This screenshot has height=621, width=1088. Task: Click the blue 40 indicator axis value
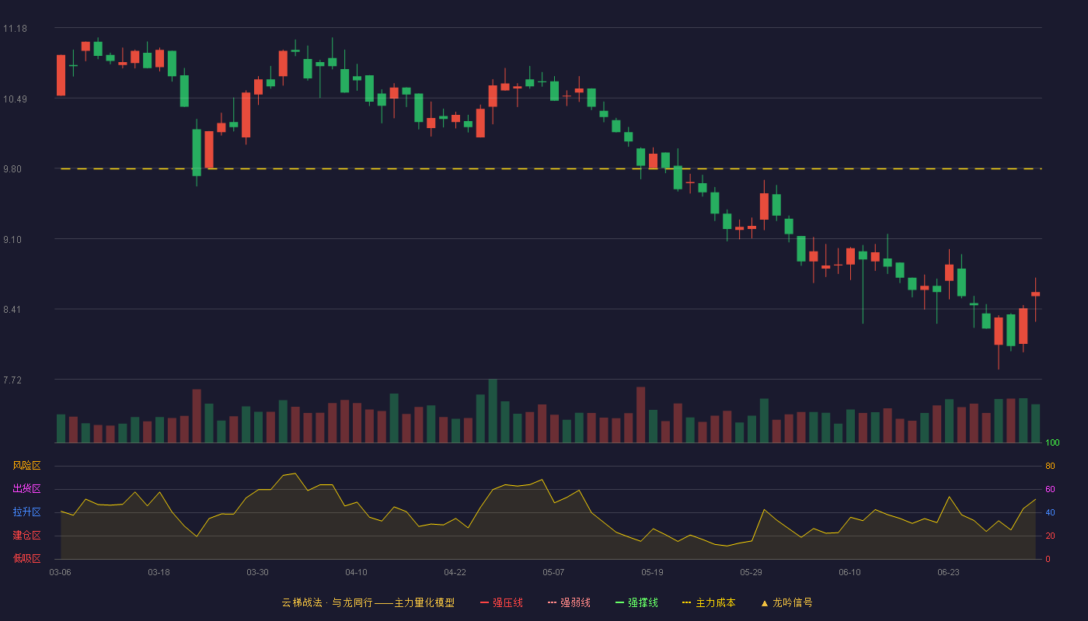coord(1050,512)
